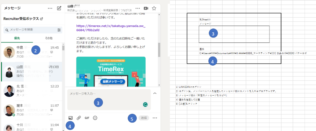Select the 優先 tab
Screen dimensions: 316x131
pyautogui.click(x=17, y=38)
